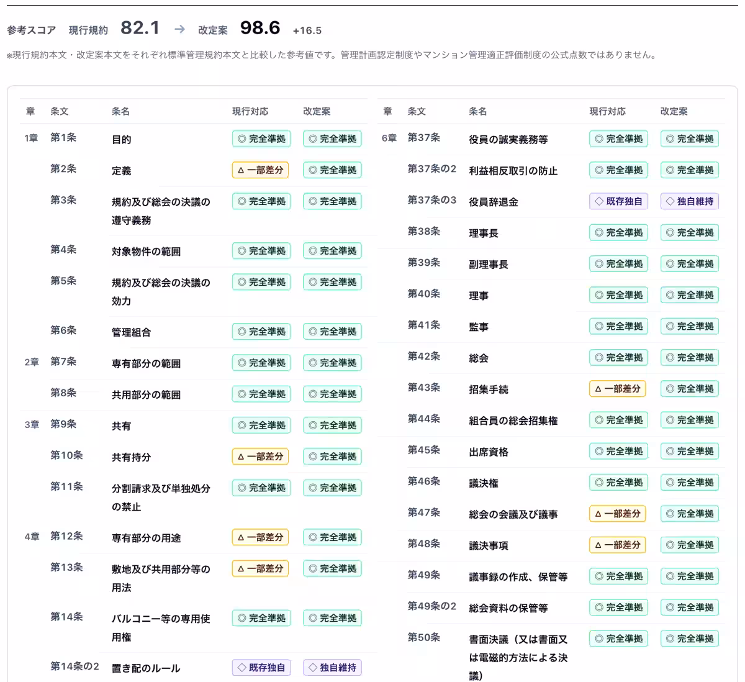Click the 一部差分 badge for 第47条
This screenshot has height=682, width=745.
pyautogui.click(x=617, y=514)
